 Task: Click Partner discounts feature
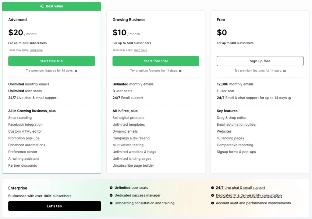click(x=23, y=165)
